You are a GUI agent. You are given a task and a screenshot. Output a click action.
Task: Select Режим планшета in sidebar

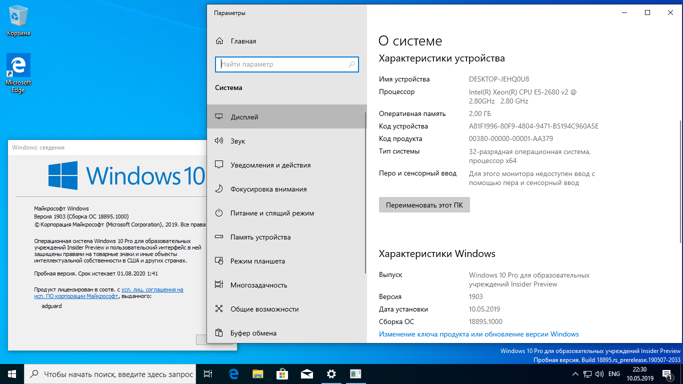tap(286, 261)
